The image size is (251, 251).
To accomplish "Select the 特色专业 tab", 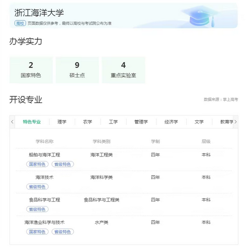I will 32,122.
